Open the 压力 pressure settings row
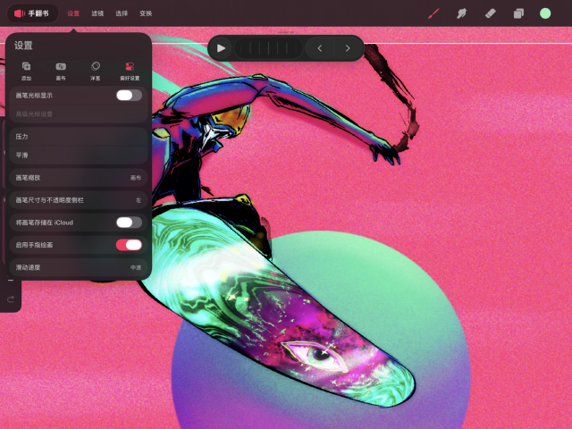 coord(78,137)
